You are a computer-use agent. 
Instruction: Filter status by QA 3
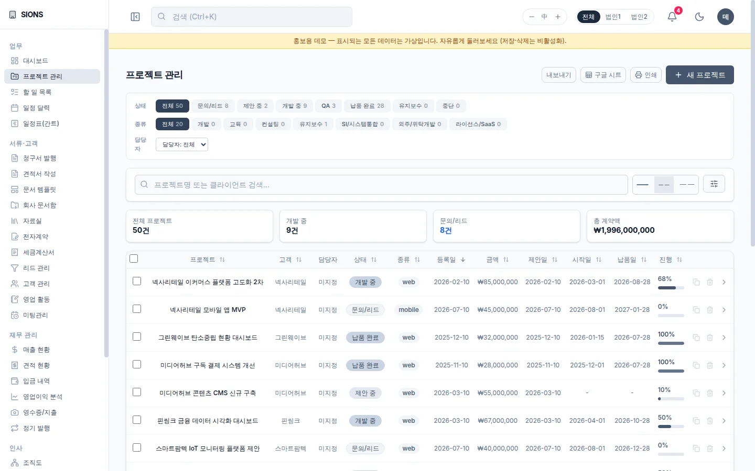tap(329, 106)
